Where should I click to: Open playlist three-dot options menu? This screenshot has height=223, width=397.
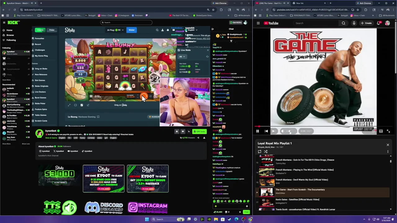[x=388, y=152]
